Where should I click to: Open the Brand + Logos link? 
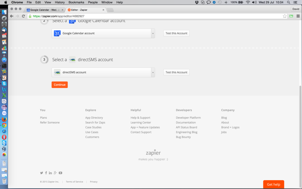coord(230,127)
